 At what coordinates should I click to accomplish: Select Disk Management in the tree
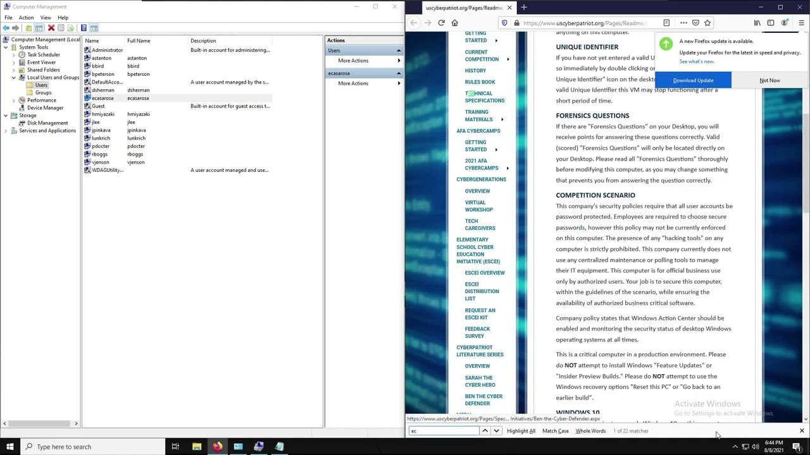[47, 123]
